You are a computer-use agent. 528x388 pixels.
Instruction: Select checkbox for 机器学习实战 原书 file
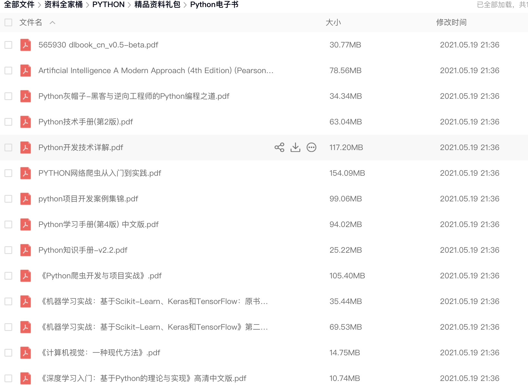point(8,301)
